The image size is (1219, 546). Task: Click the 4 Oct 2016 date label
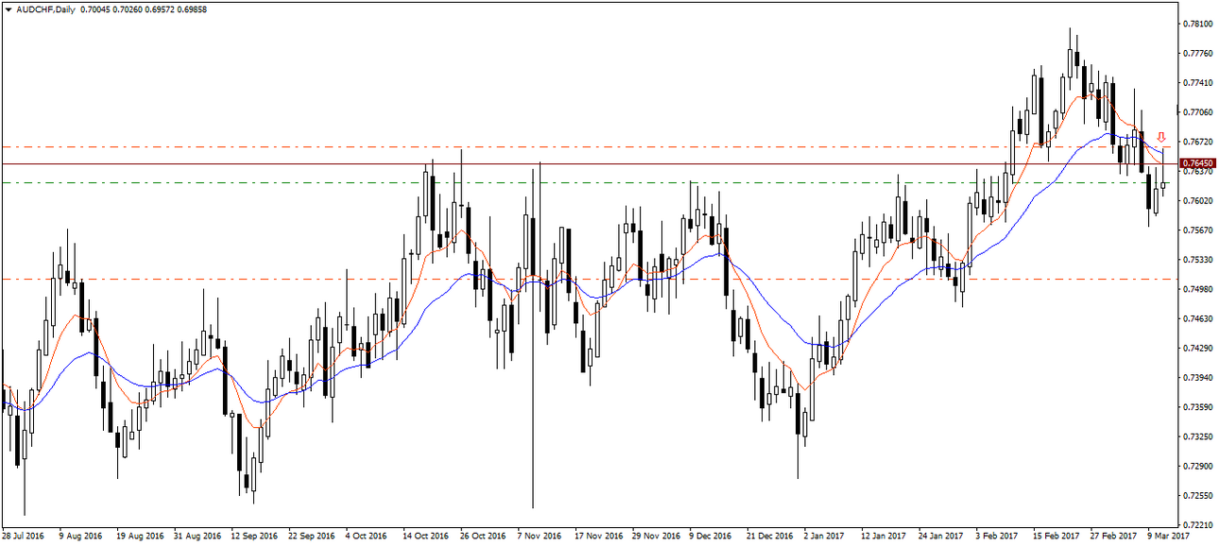click(x=366, y=536)
